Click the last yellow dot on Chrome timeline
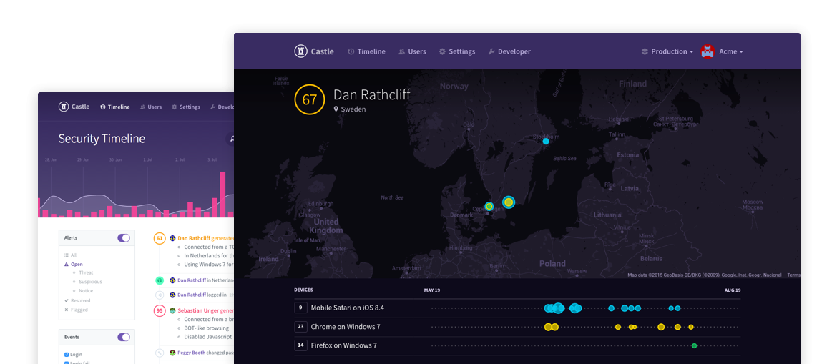Image resolution: width=837 pixels, height=364 pixels. coord(691,327)
